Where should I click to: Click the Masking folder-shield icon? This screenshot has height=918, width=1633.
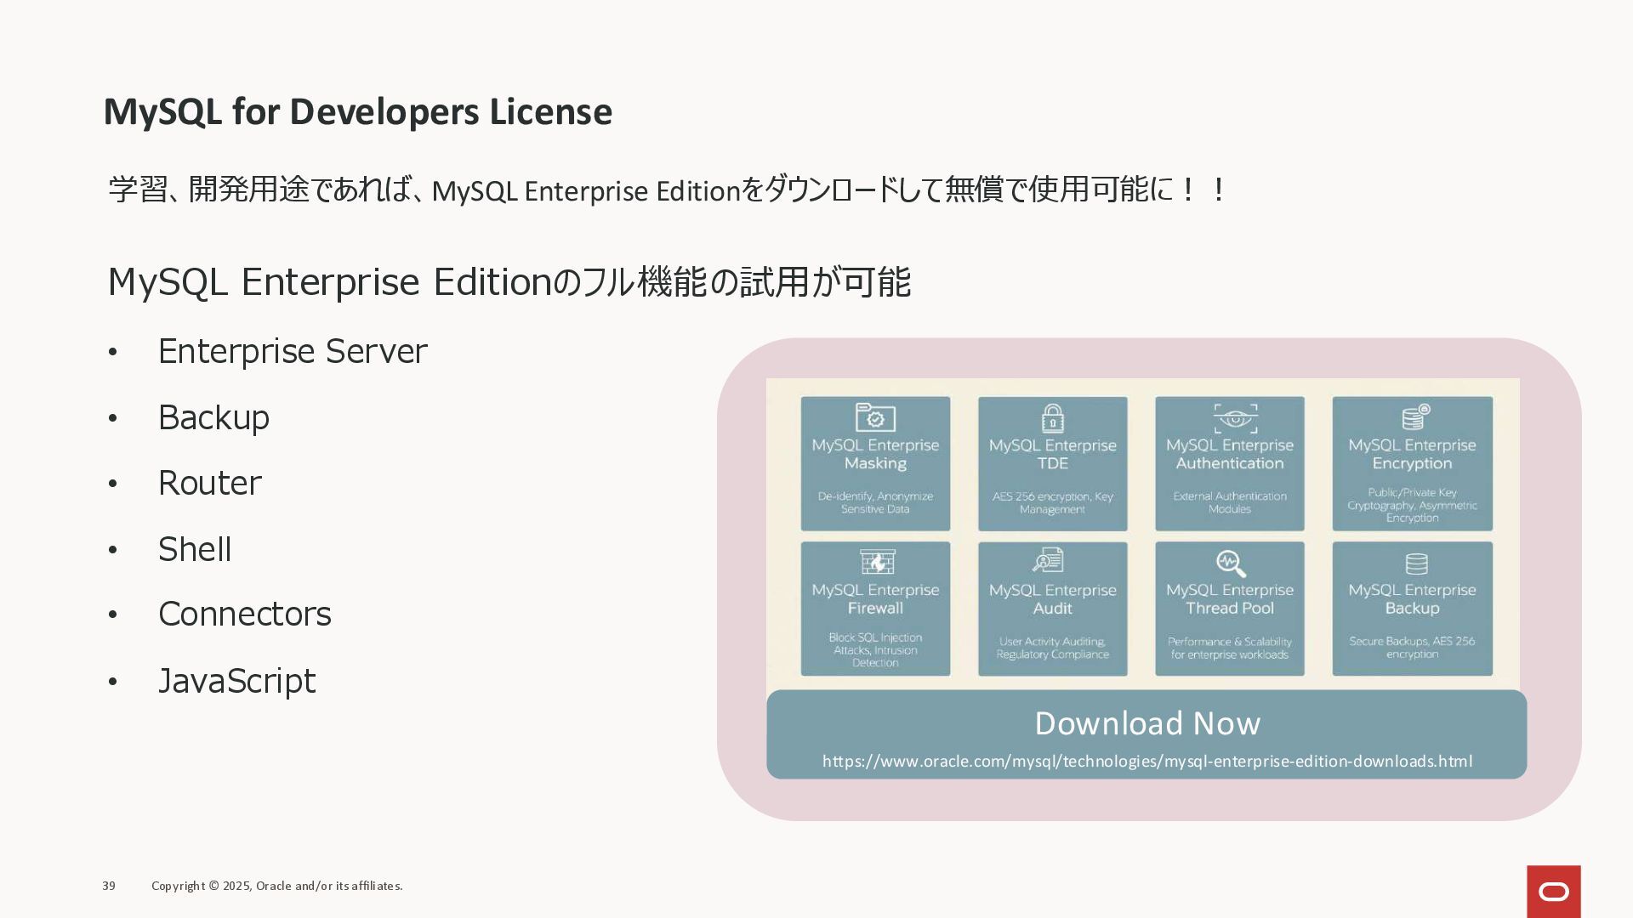coord(875,417)
